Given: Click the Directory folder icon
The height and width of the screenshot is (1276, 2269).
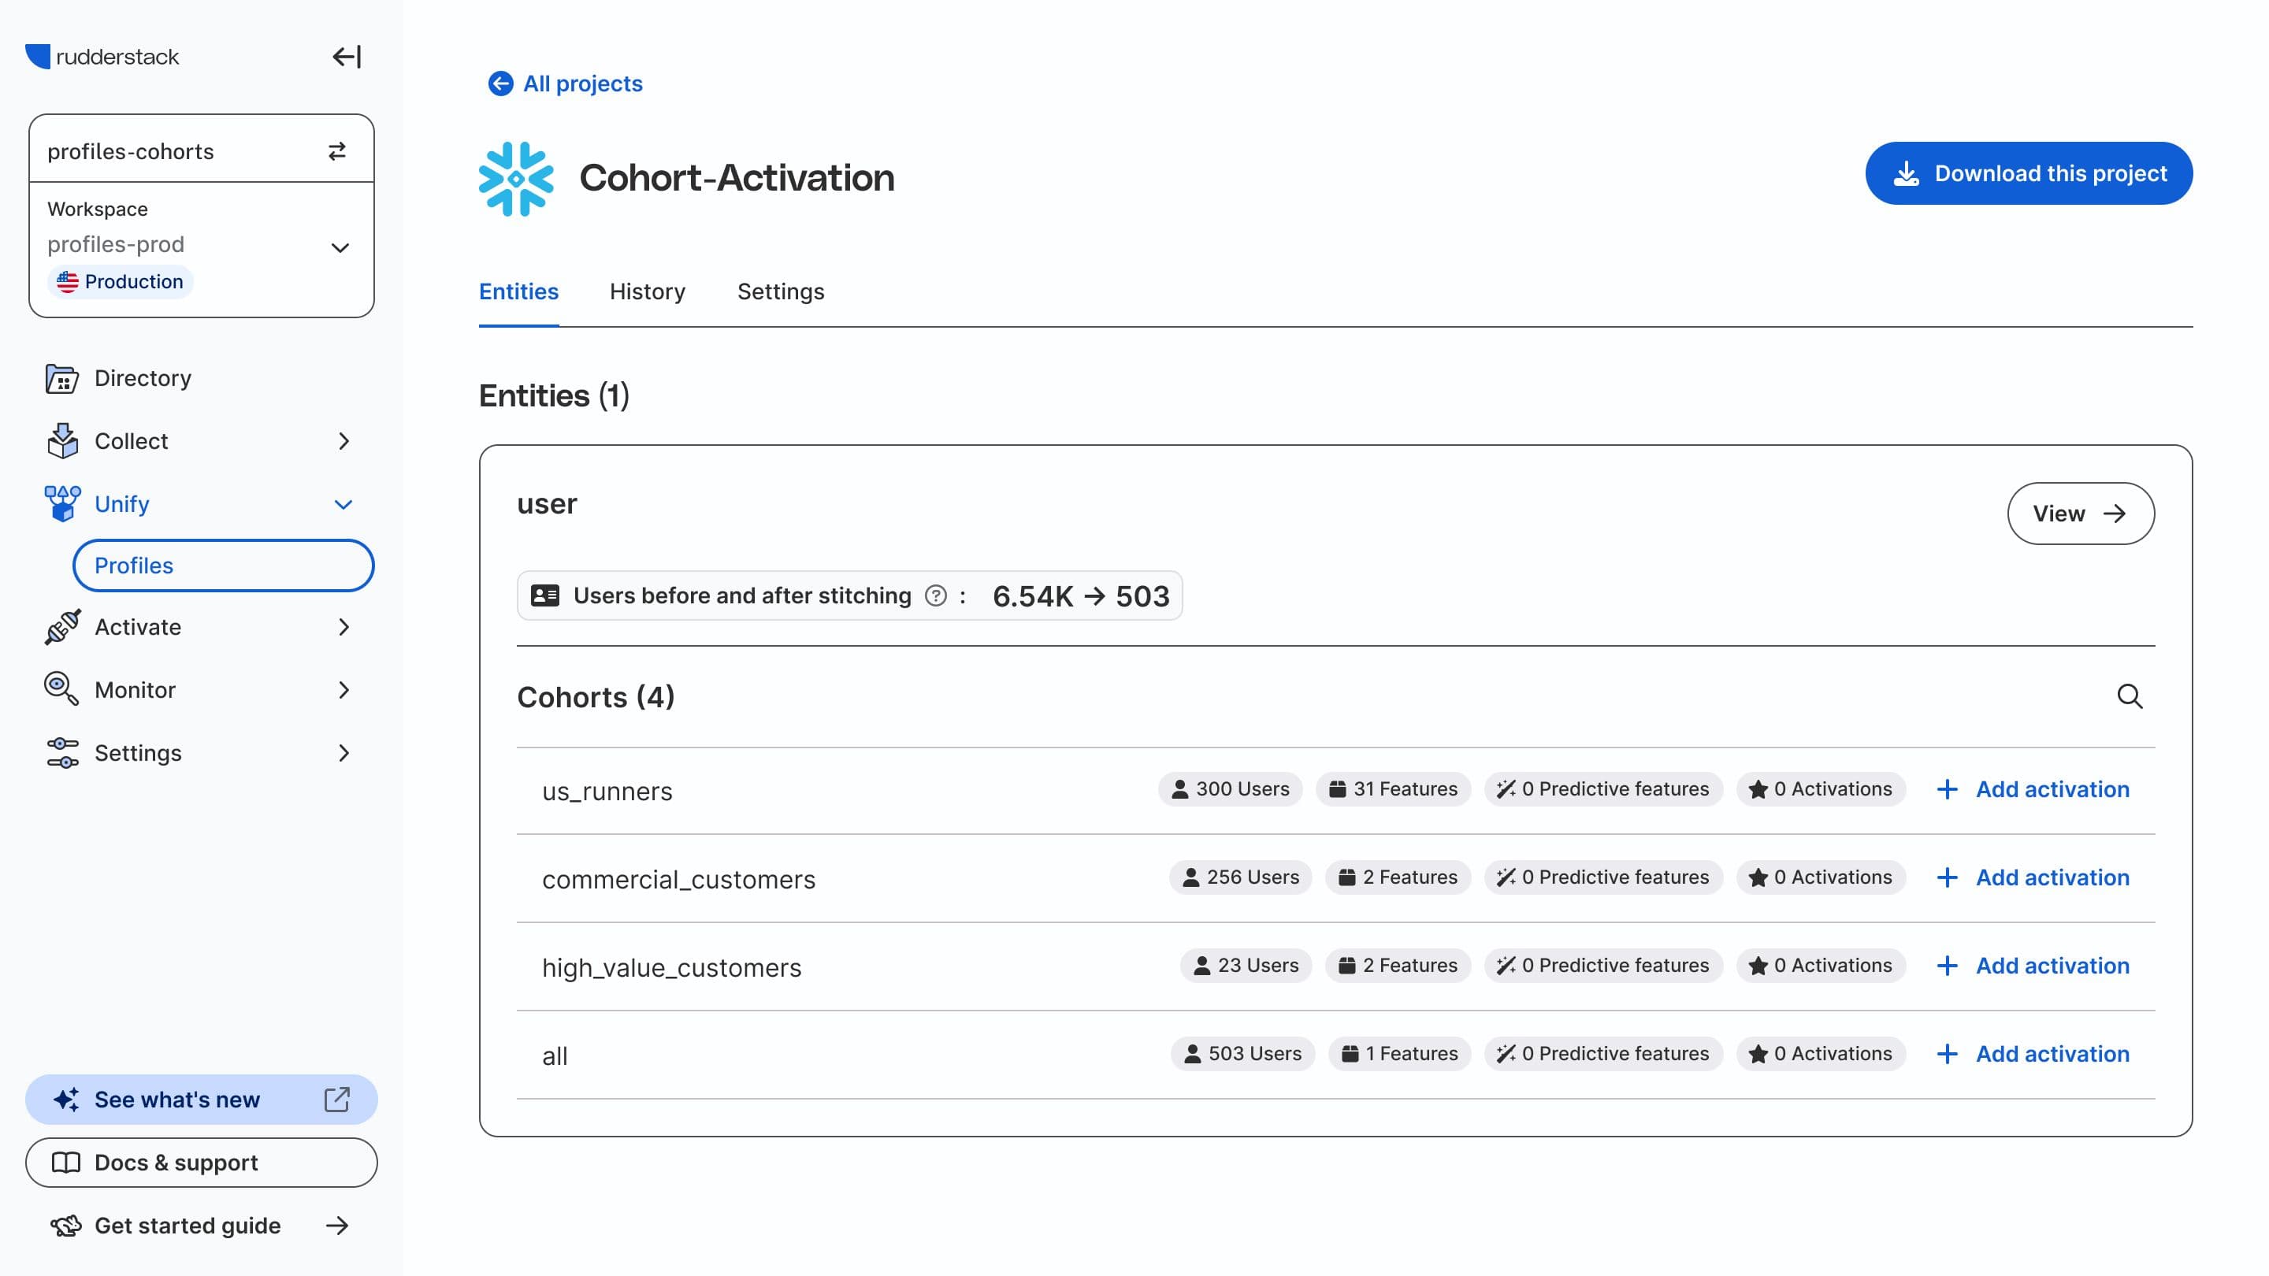Looking at the screenshot, I should tap(61, 379).
